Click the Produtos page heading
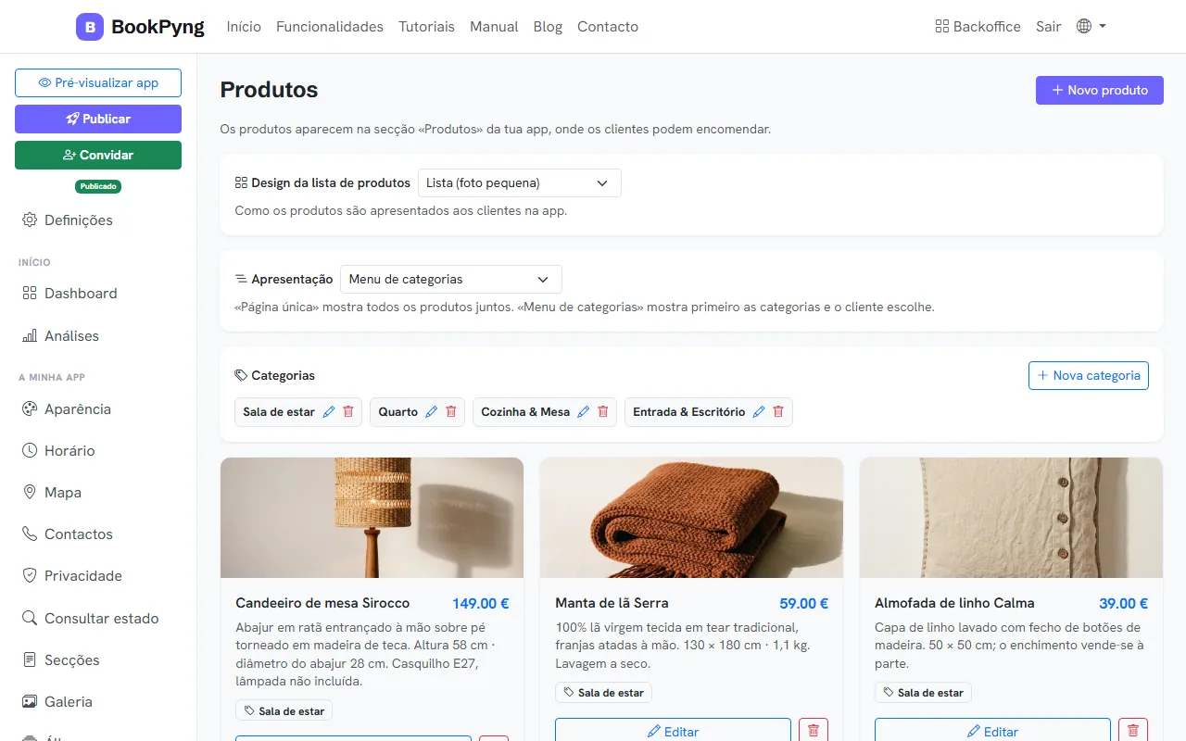 click(269, 90)
